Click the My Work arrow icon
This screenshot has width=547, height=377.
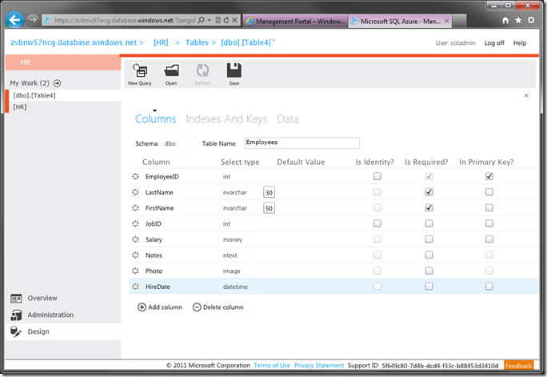58,83
